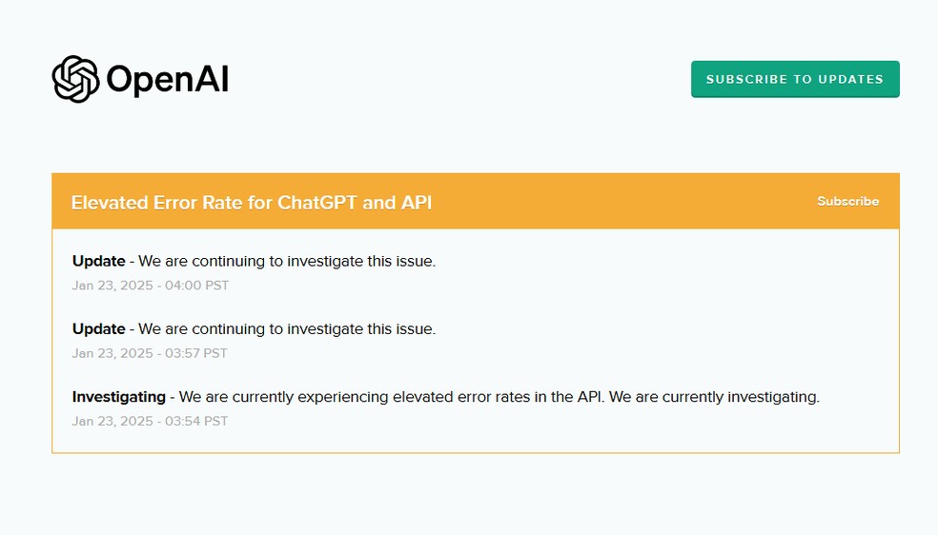The width and height of the screenshot is (938, 535).
Task: Click the Jan 23, 2025 - 04:00 PST timestamp
Action: pyautogui.click(x=151, y=286)
